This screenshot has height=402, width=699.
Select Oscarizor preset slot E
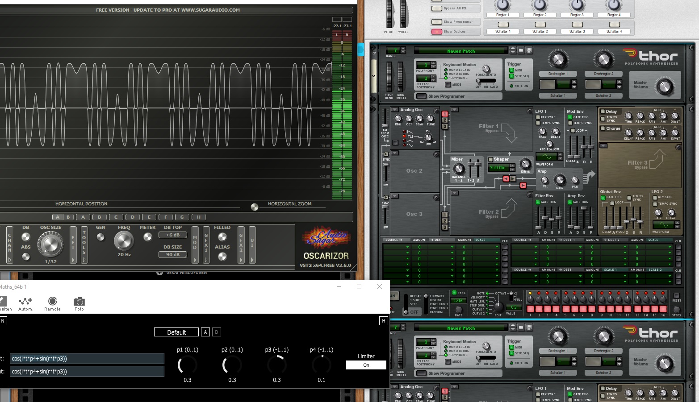(x=149, y=217)
